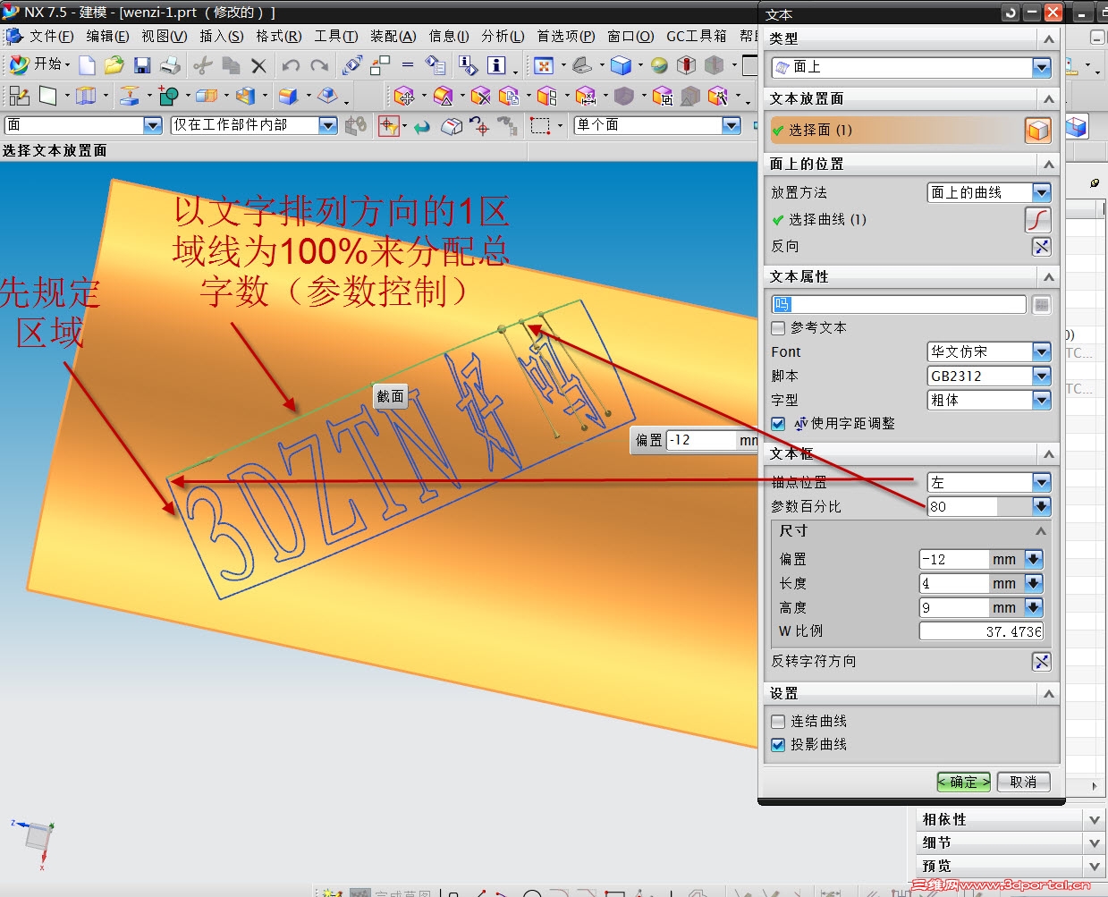This screenshot has height=897, width=1108.
Task: Open the 分析(L) menu
Action: [503, 36]
